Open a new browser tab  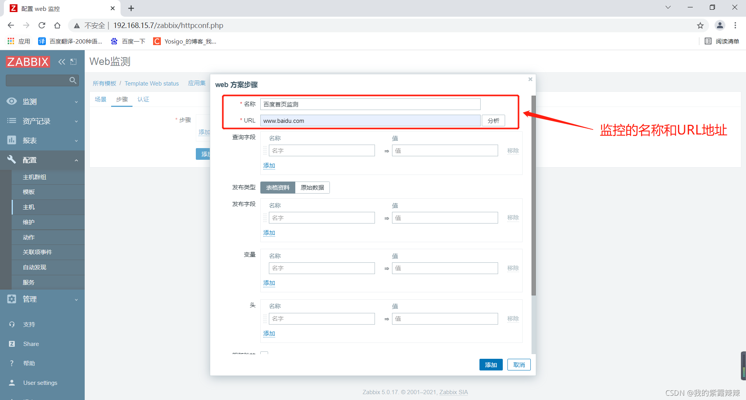pos(131,8)
